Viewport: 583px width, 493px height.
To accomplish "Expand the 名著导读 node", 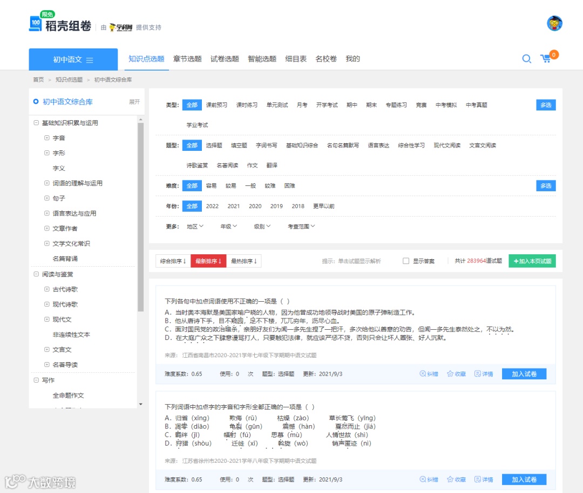I will point(47,365).
